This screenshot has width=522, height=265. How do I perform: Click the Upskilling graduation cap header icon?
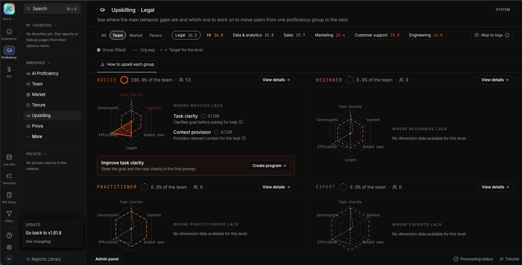tap(102, 10)
